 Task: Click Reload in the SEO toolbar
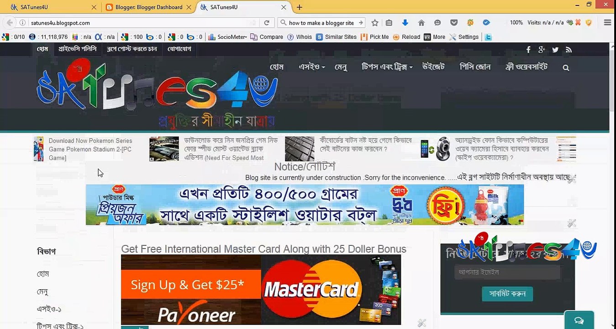406,37
